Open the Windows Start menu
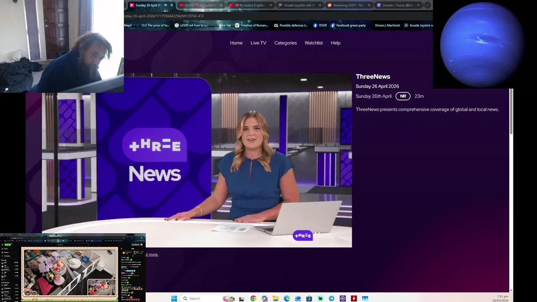 point(174,299)
